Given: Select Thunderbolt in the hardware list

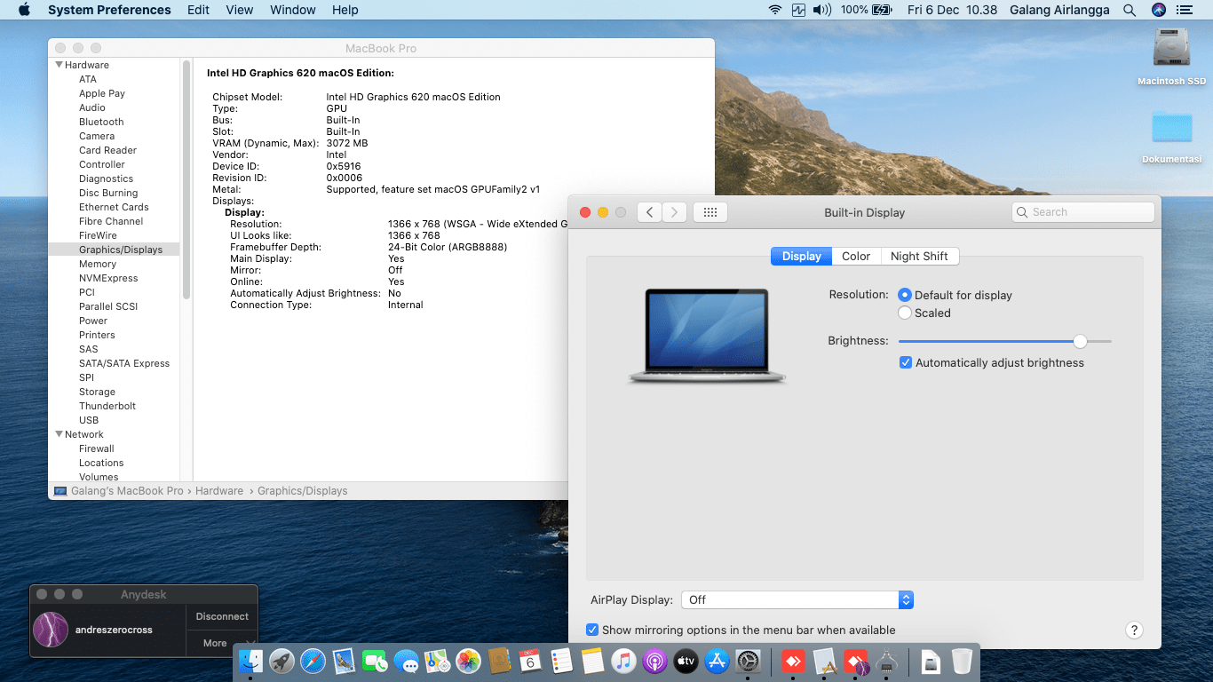Looking at the screenshot, I should pyautogui.click(x=107, y=406).
